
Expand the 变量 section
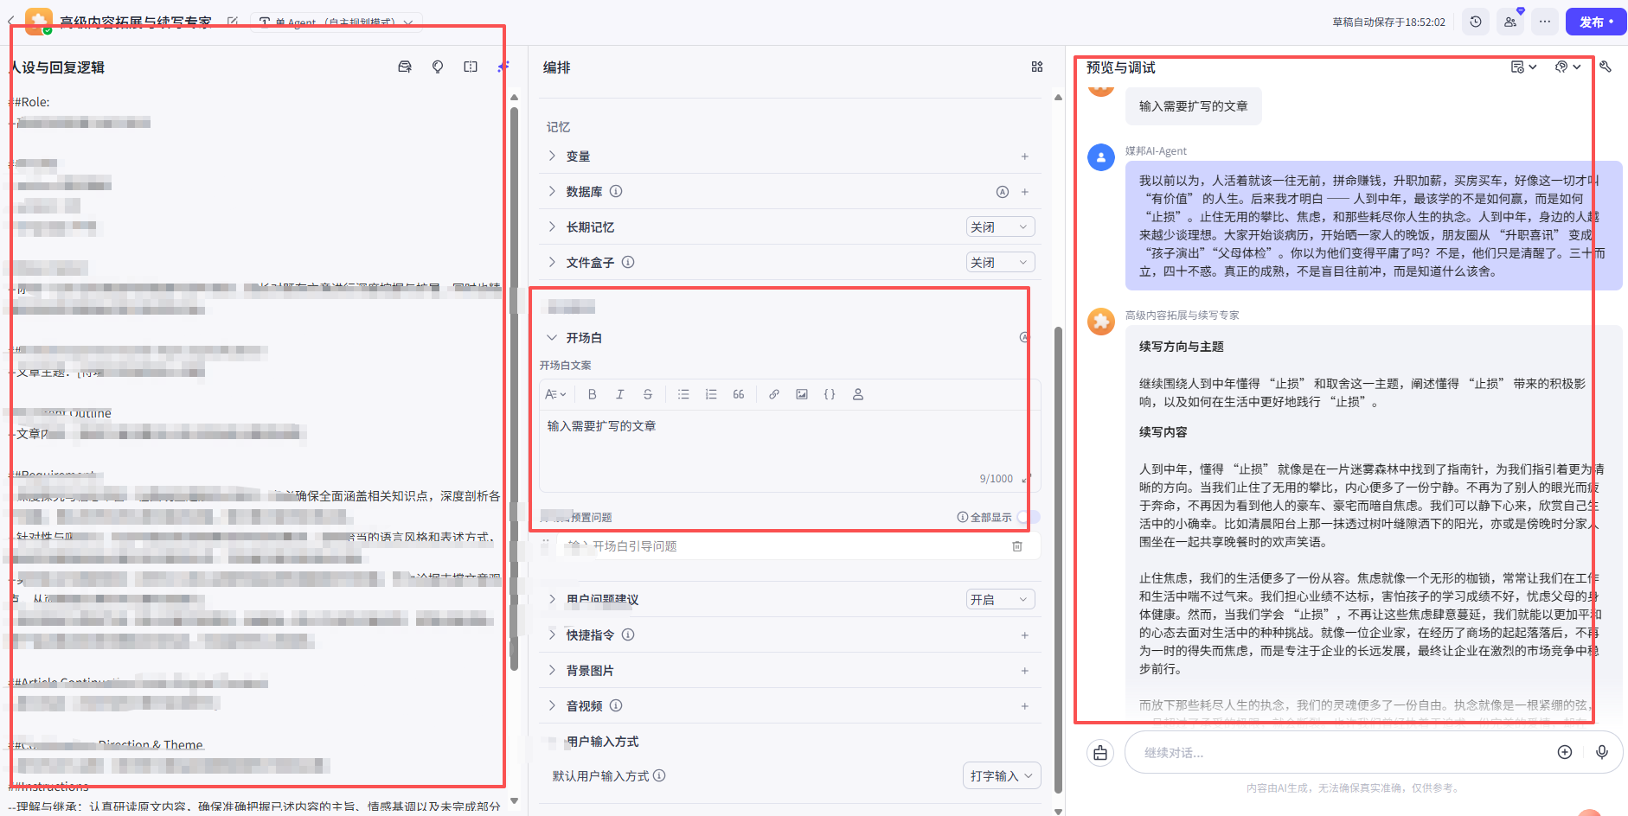click(552, 156)
